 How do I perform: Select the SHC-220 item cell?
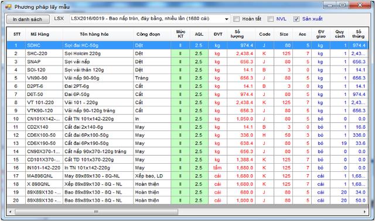[45, 53]
